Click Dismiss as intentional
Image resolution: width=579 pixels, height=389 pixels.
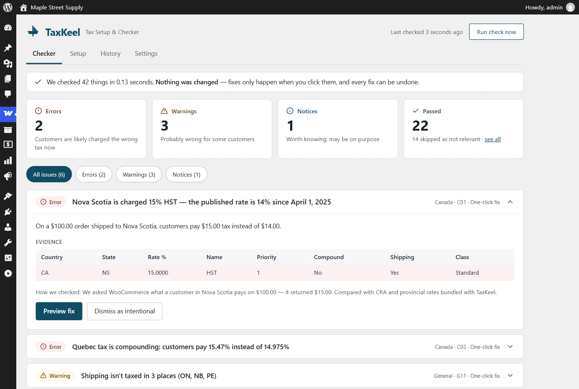pyautogui.click(x=124, y=311)
